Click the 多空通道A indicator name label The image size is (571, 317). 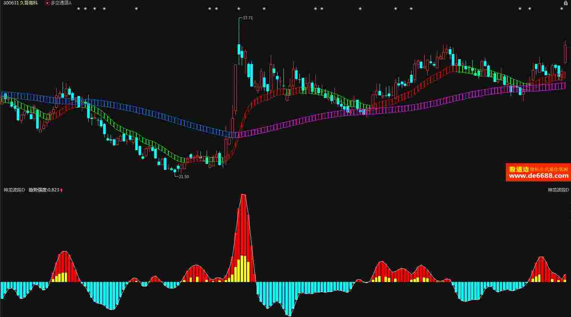pyautogui.click(x=61, y=3)
